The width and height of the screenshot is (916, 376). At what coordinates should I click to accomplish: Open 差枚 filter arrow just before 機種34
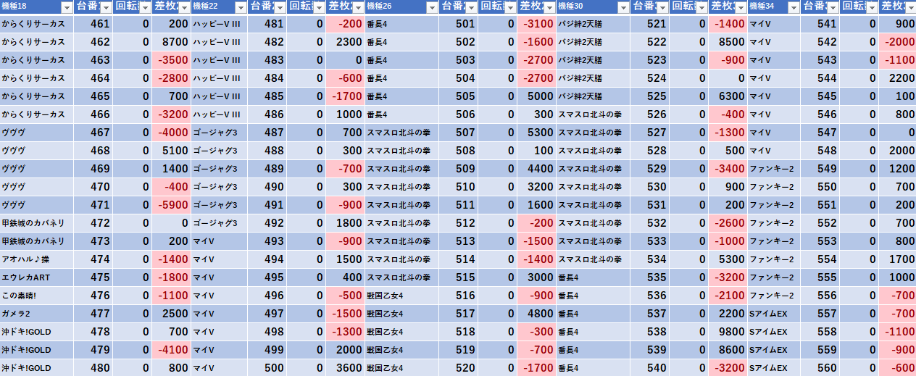click(741, 7)
